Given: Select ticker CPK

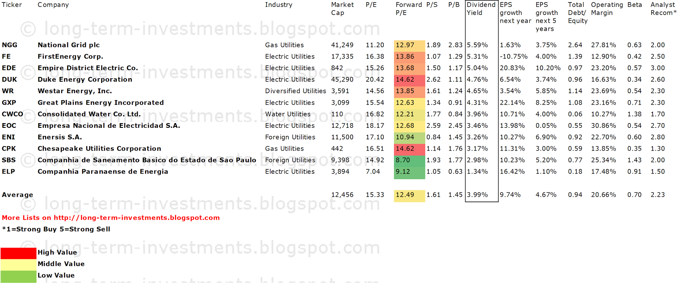Looking at the screenshot, I should (9, 149).
